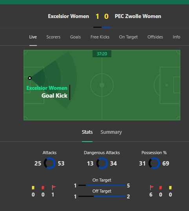Click the Possession % donut chart

154,163
